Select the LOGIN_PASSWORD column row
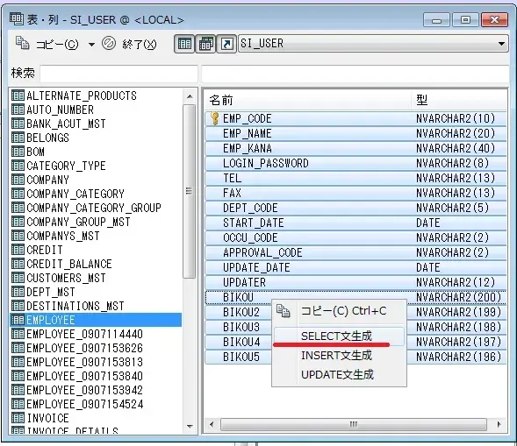The width and height of the screenshot is (517, 446). coord(355,163)
